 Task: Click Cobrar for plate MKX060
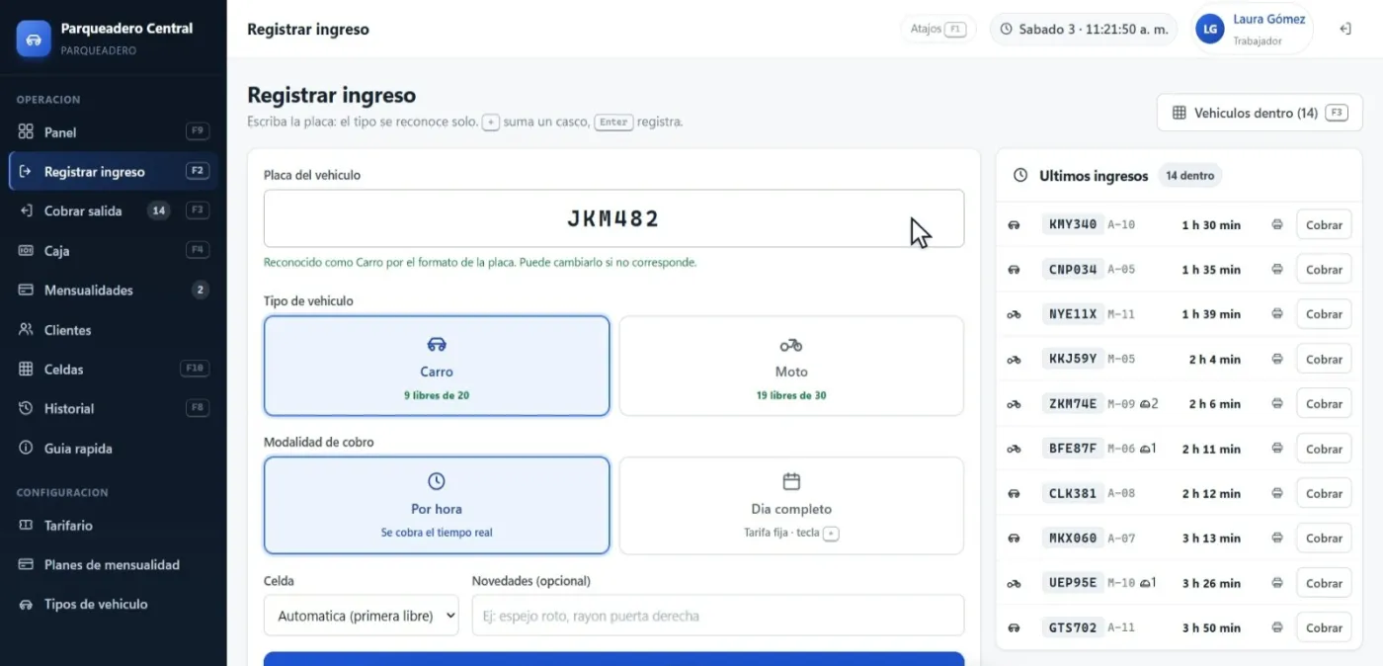1324,538
